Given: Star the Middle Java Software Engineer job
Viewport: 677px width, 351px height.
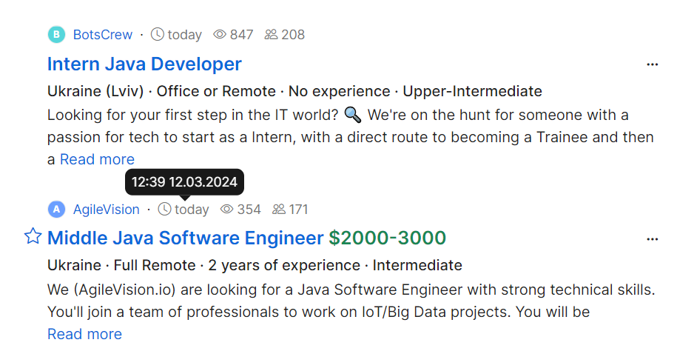Looking at the screenshot, I should coord(33,237).
